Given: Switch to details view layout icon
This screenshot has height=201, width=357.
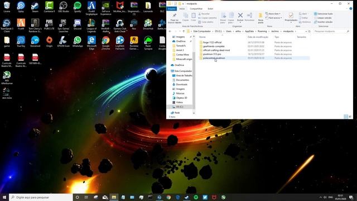Looking at the screenshot, I should point(346,117).
